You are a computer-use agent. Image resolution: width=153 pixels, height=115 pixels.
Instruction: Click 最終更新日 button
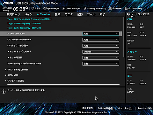point(88,108)
